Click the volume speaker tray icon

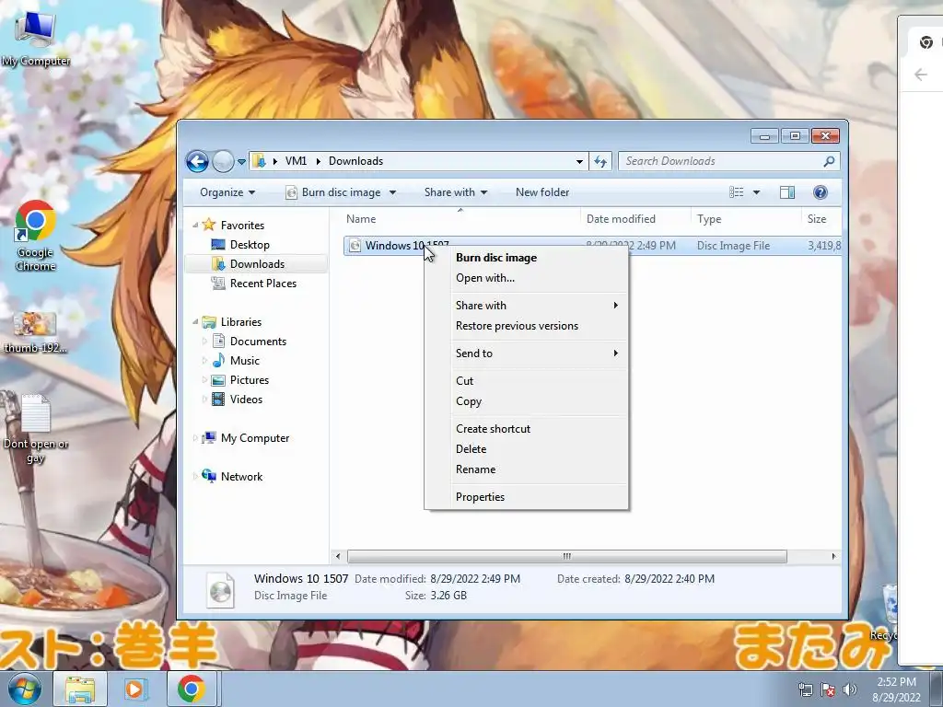click(850, 690)
